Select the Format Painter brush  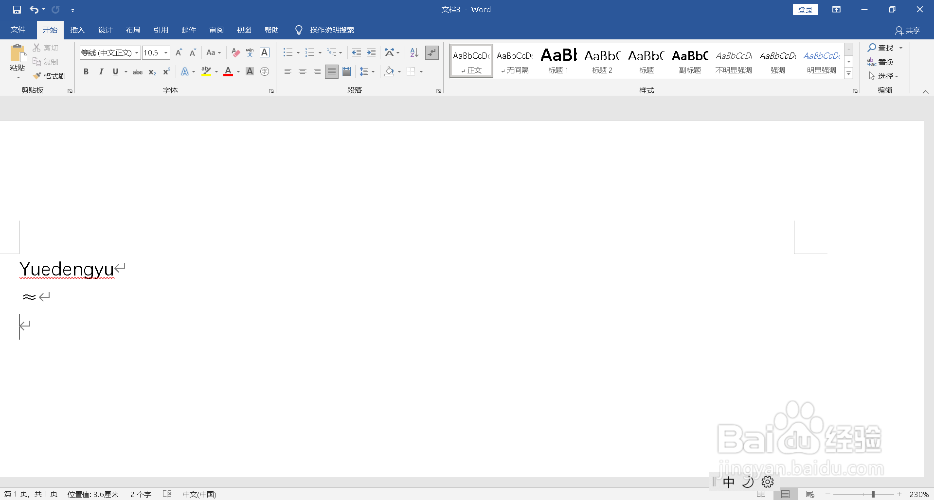pos(49,76)
